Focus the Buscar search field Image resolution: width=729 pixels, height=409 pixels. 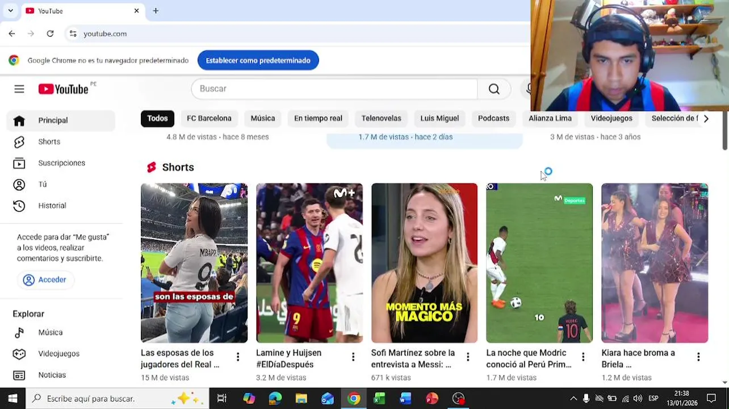click(x=334, y=89)
